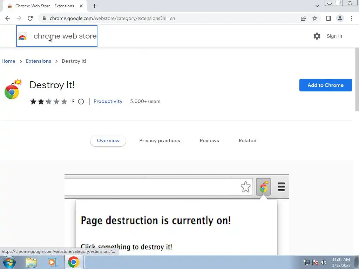Stay on the Overview tab
This screenshot has width=359, height=269.
(108, 141)
